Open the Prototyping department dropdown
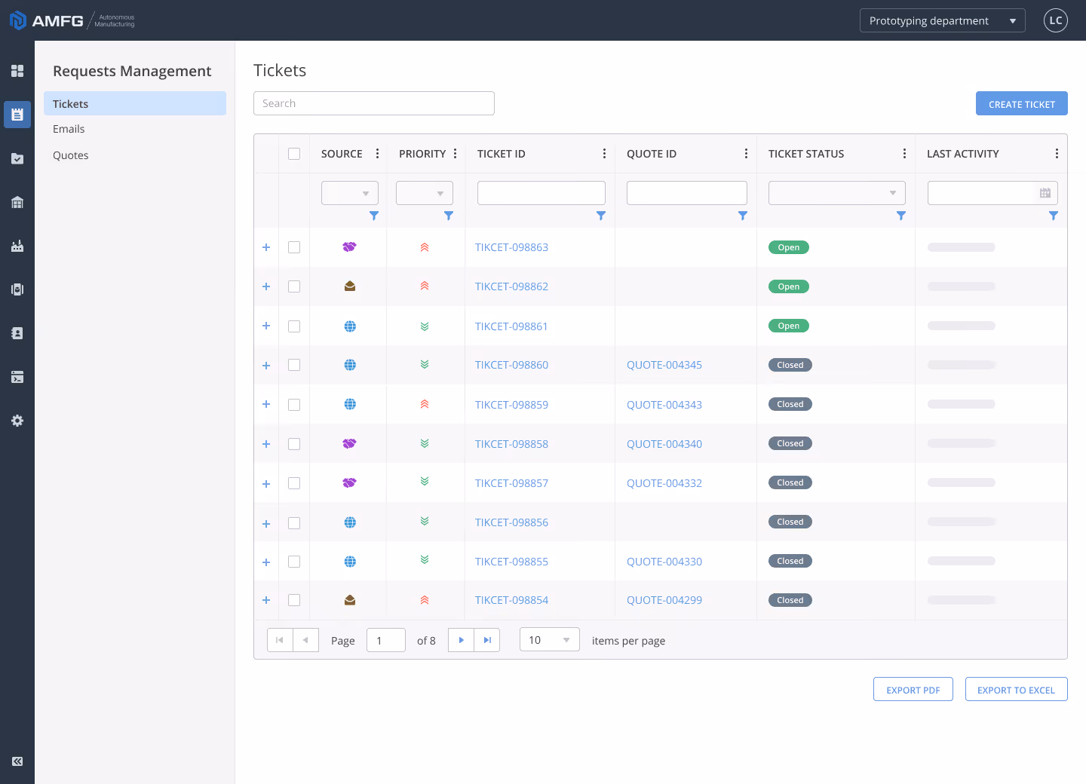The image size is (1086, 784). point(942,20)
